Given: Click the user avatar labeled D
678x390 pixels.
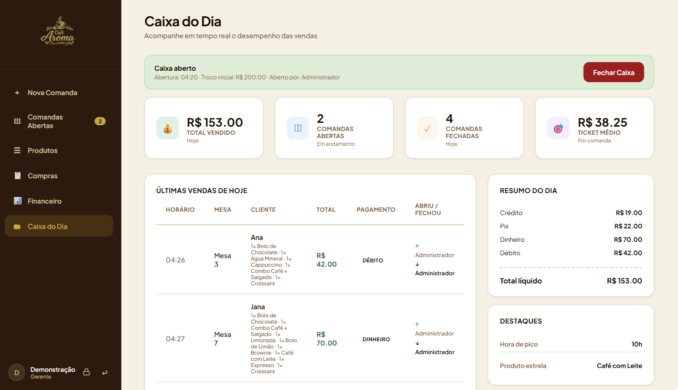Looking at the screenshot, I should [x=17, y=372].
